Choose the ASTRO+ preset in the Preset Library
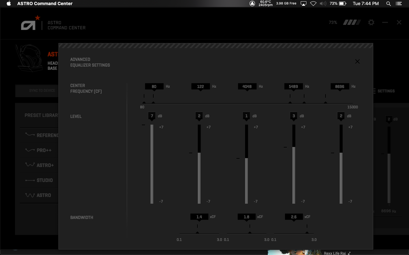 tap(39, 165)
